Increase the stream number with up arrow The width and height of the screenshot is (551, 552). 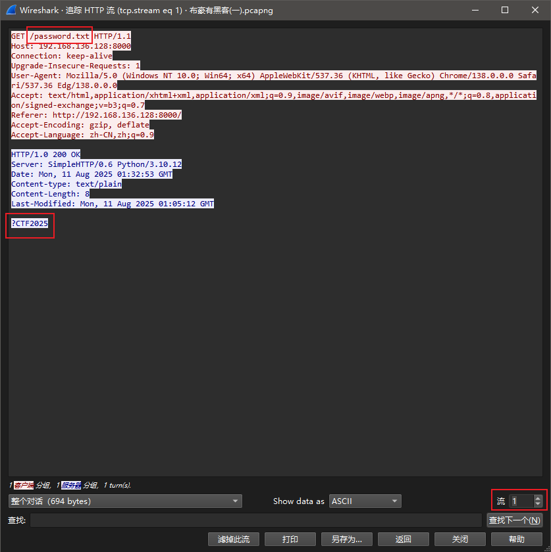(x=538, y=498)
